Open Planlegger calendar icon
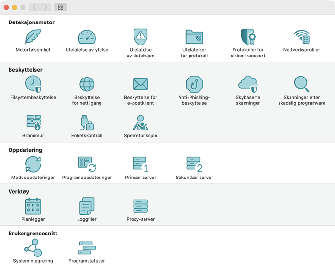Screen dimensions: 335x267 click(33, 206)
